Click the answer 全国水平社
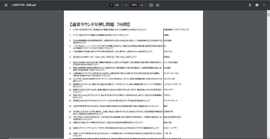The image size is (270, 139). pos(168,112)
